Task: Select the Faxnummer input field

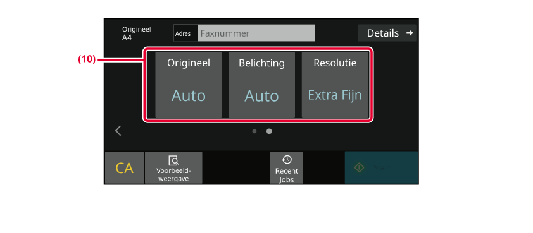Action: (x=256, y=33)
